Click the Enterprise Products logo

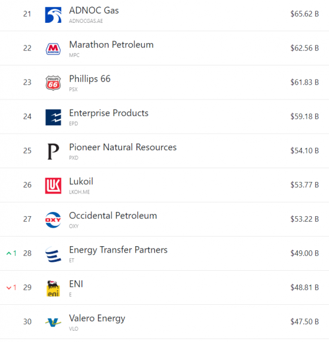pyautogui.click(x=53, y=117)
